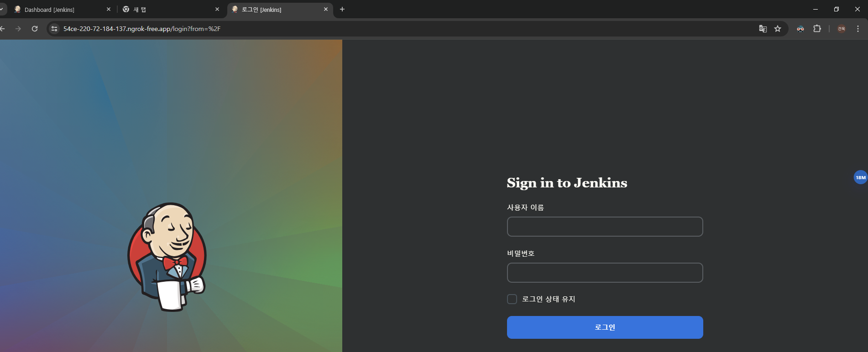Click the Sign in to Jenkins heading
The image size is (868, 352).
click(x=567, y=183)
